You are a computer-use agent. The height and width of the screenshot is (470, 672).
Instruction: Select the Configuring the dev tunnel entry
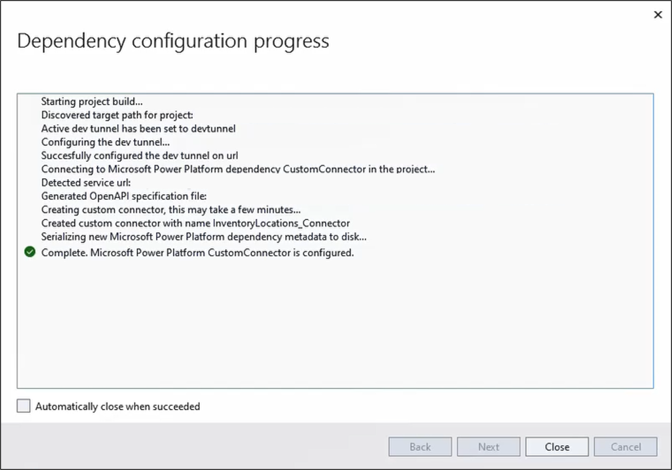pyautogui.click(x=105, y=142)
